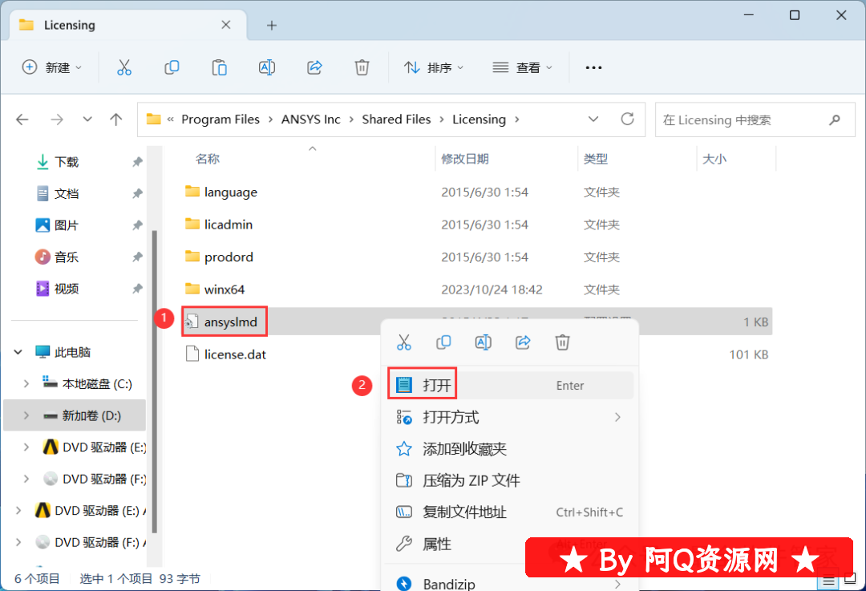Click the Shared Files breadcrumb segment

point(396,119)
